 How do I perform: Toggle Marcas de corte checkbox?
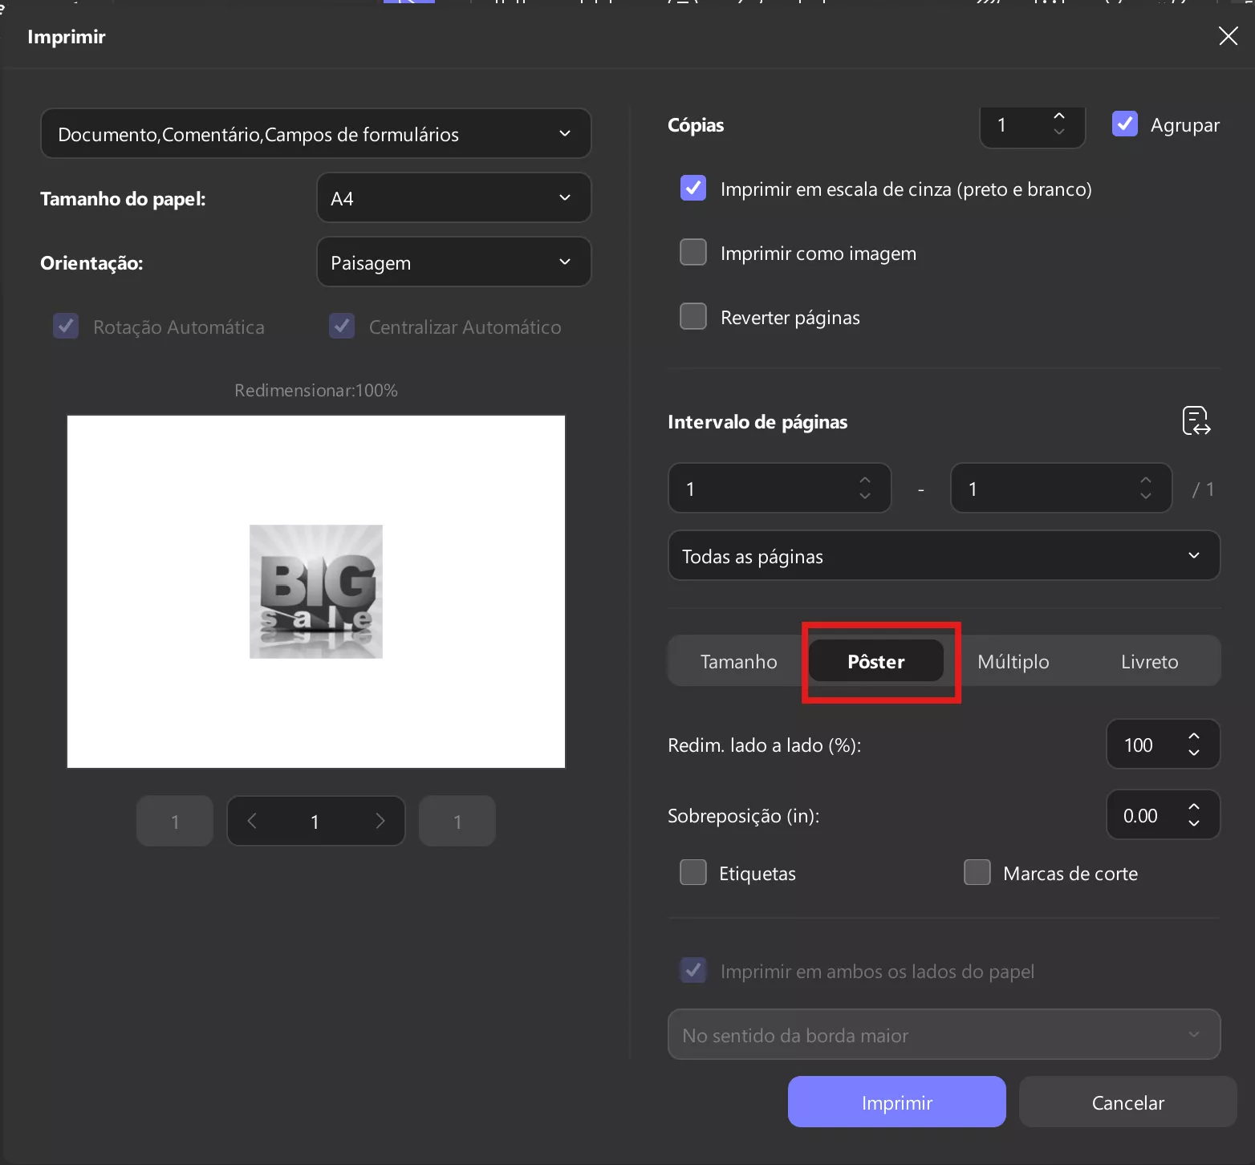click(x=977, y=872)
